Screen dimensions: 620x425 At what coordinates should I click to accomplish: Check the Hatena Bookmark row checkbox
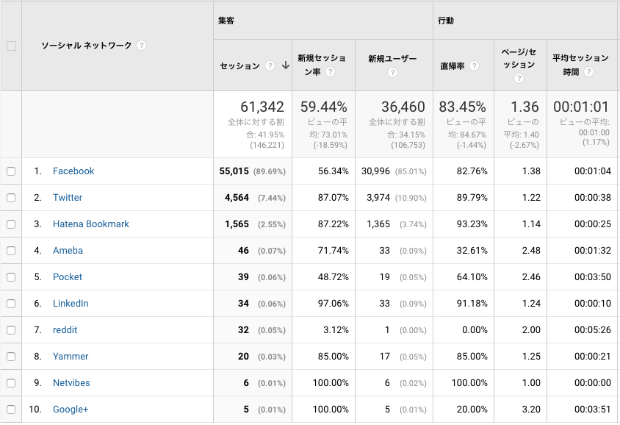tap(11, 224)
